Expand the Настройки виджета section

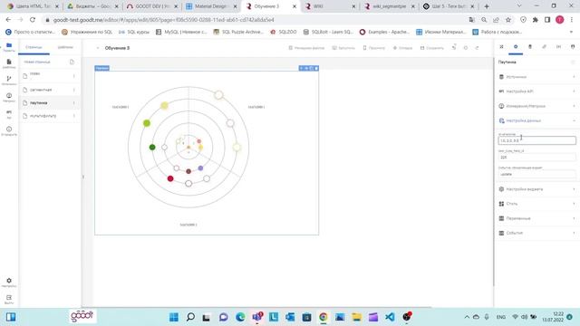(x=536, y=189)
